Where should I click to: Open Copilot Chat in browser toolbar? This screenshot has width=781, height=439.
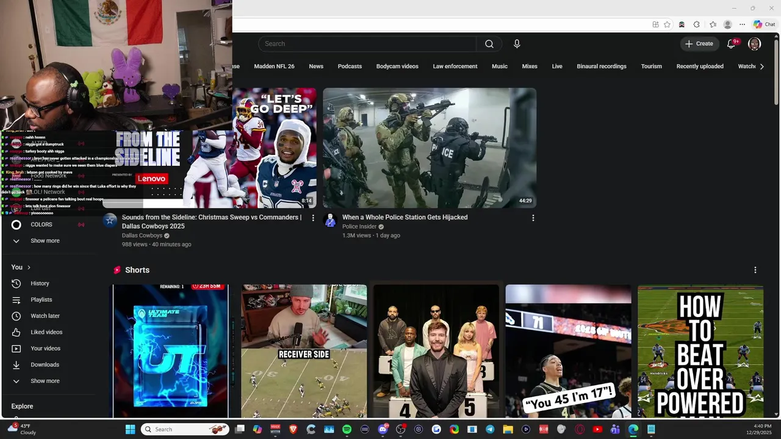pos(764,24)
